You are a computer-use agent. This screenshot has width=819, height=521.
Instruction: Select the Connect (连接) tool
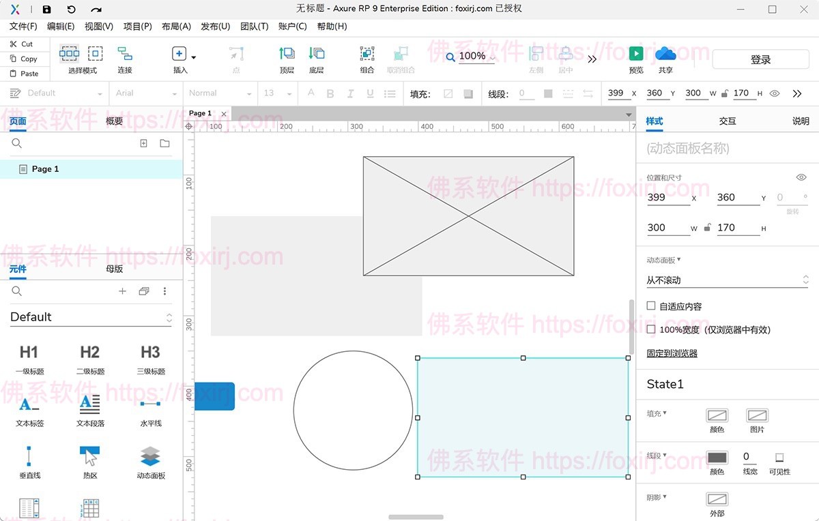click(125, 54)
